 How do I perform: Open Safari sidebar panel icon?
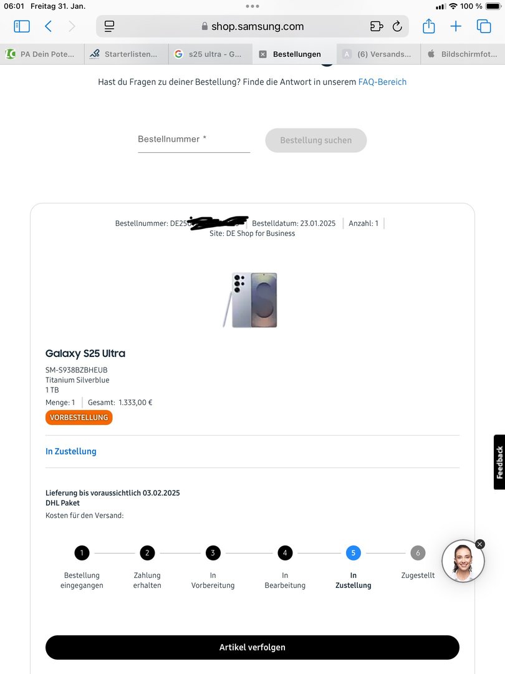pos(22,27)
